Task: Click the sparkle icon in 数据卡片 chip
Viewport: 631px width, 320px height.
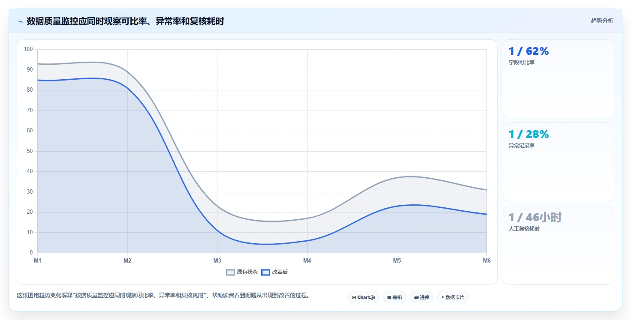Action: pos(443,297)
